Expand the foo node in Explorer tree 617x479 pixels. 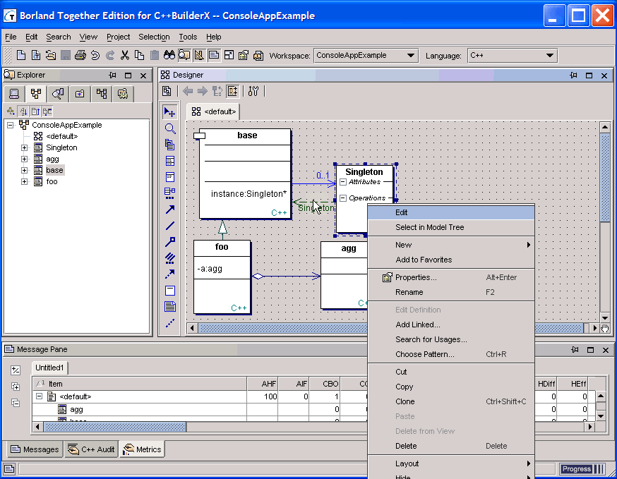pos(25,182)
